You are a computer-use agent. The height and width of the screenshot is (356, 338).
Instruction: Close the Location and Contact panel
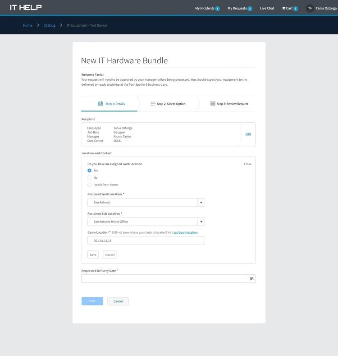(x=248, y=164)
